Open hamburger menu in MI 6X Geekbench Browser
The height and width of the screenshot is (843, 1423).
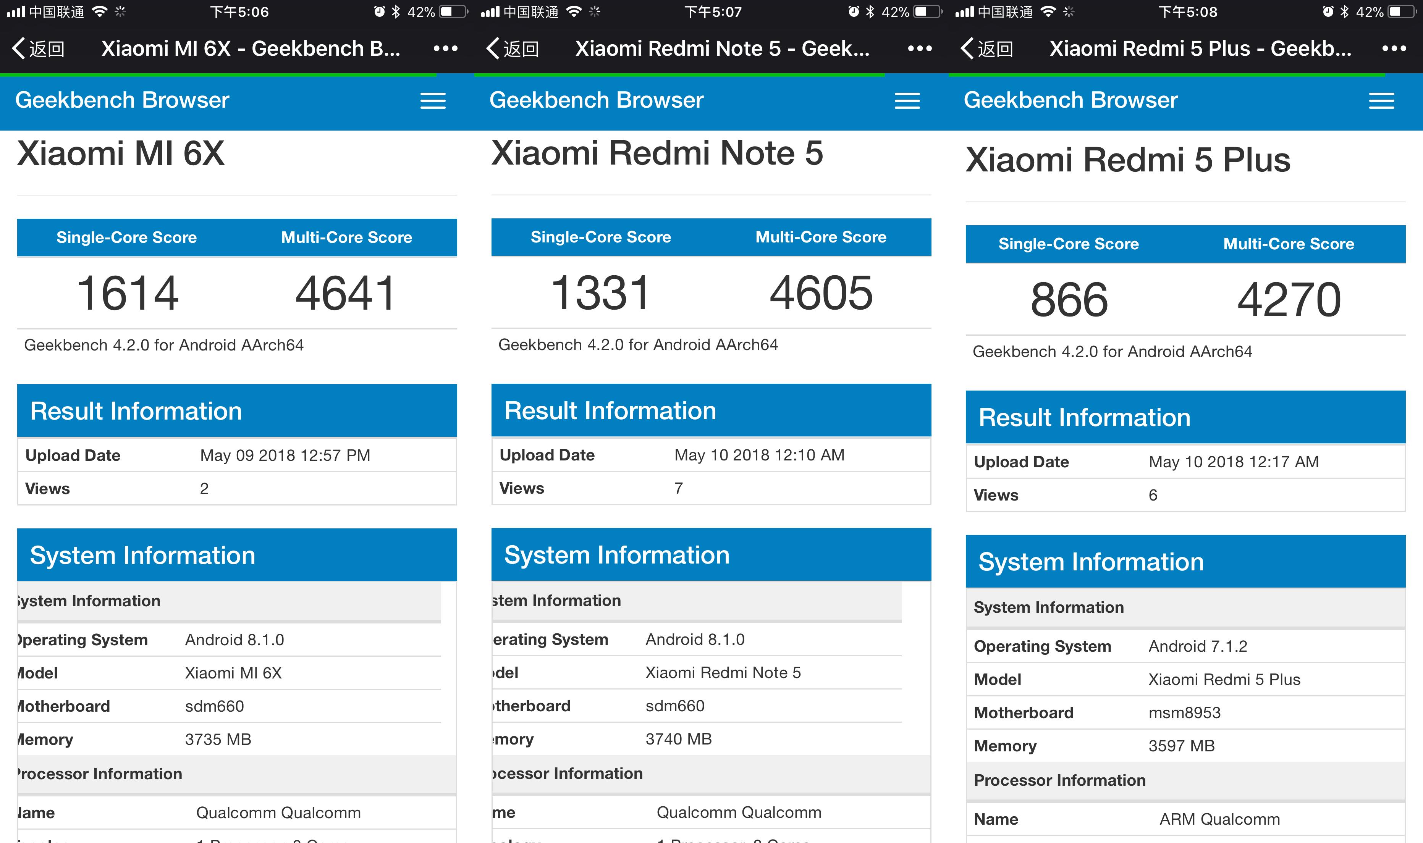click(433, 101)
